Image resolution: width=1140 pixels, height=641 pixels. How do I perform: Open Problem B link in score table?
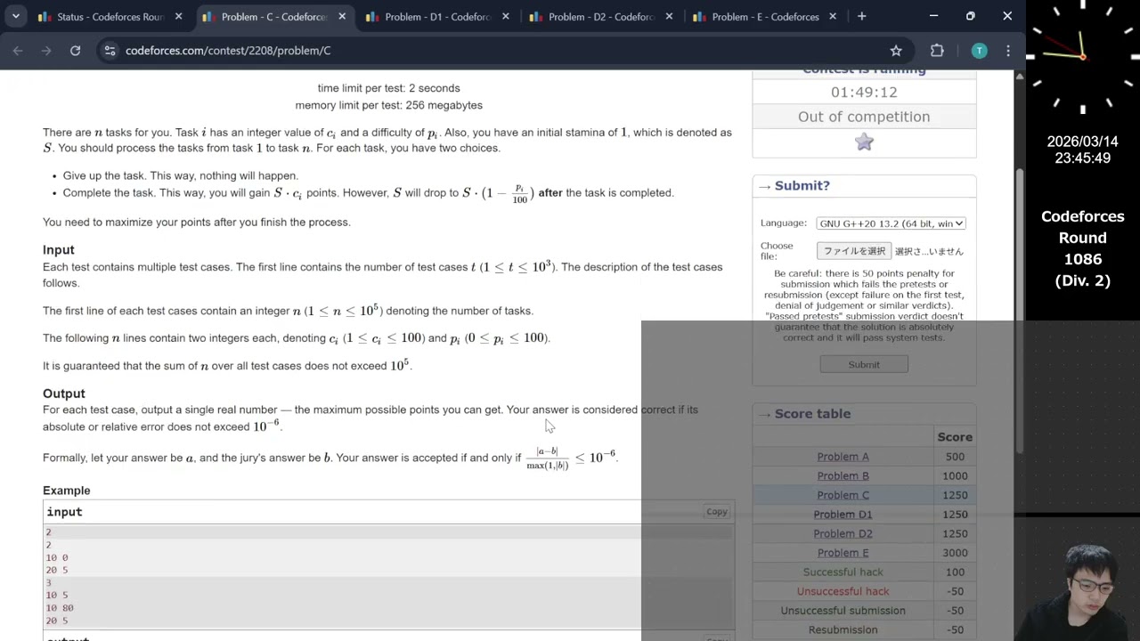[843, 476]
